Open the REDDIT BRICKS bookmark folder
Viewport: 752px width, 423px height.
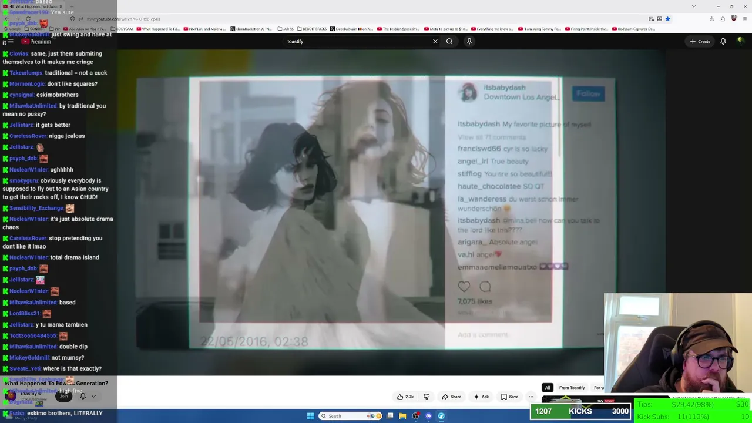pyautogui.click(x=312, y=29)
